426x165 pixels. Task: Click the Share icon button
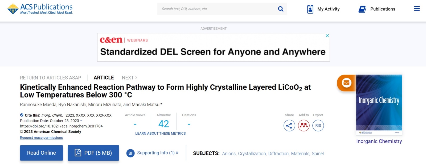pos(289,126)
